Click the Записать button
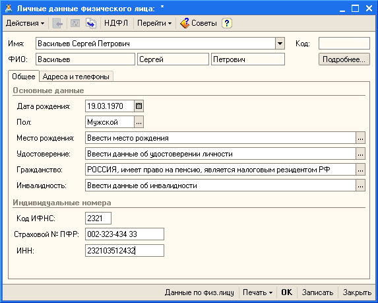Screen dimensions: 378x303 coord(317,292)
